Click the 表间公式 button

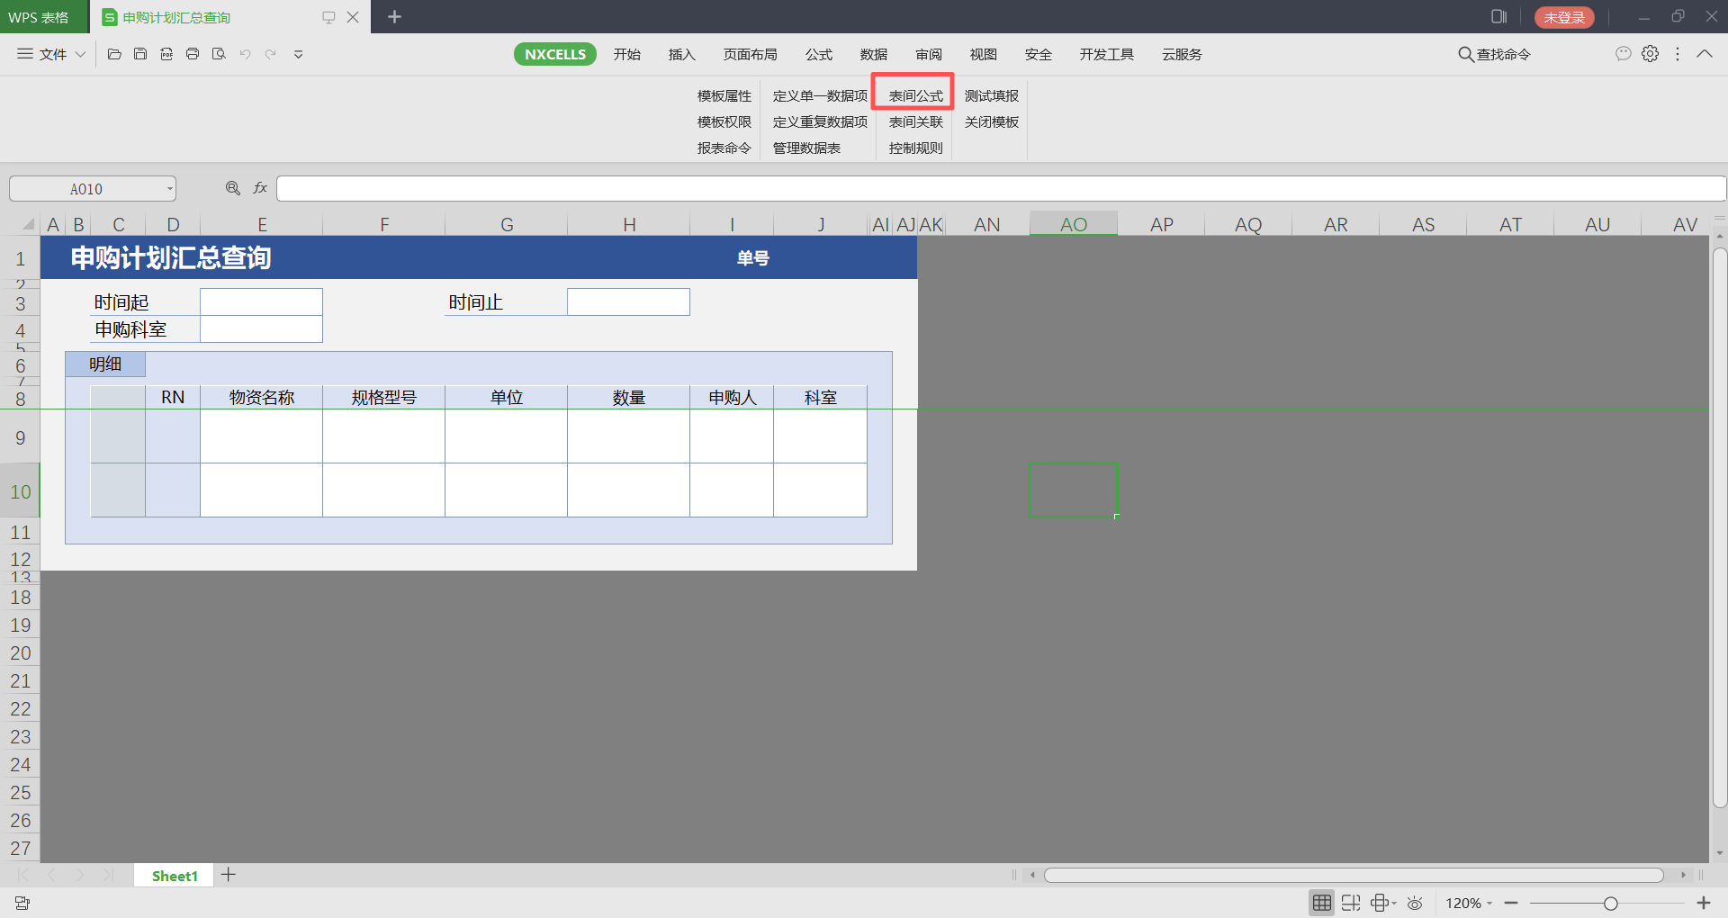point(915,95)
